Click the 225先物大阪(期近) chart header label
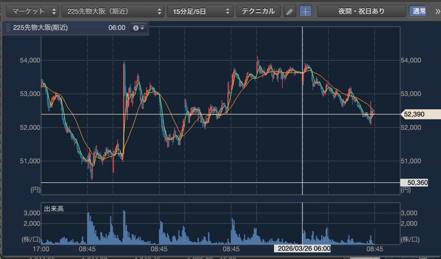The width and height of the screenshot is (441, 259). click(x=40, y=28)
